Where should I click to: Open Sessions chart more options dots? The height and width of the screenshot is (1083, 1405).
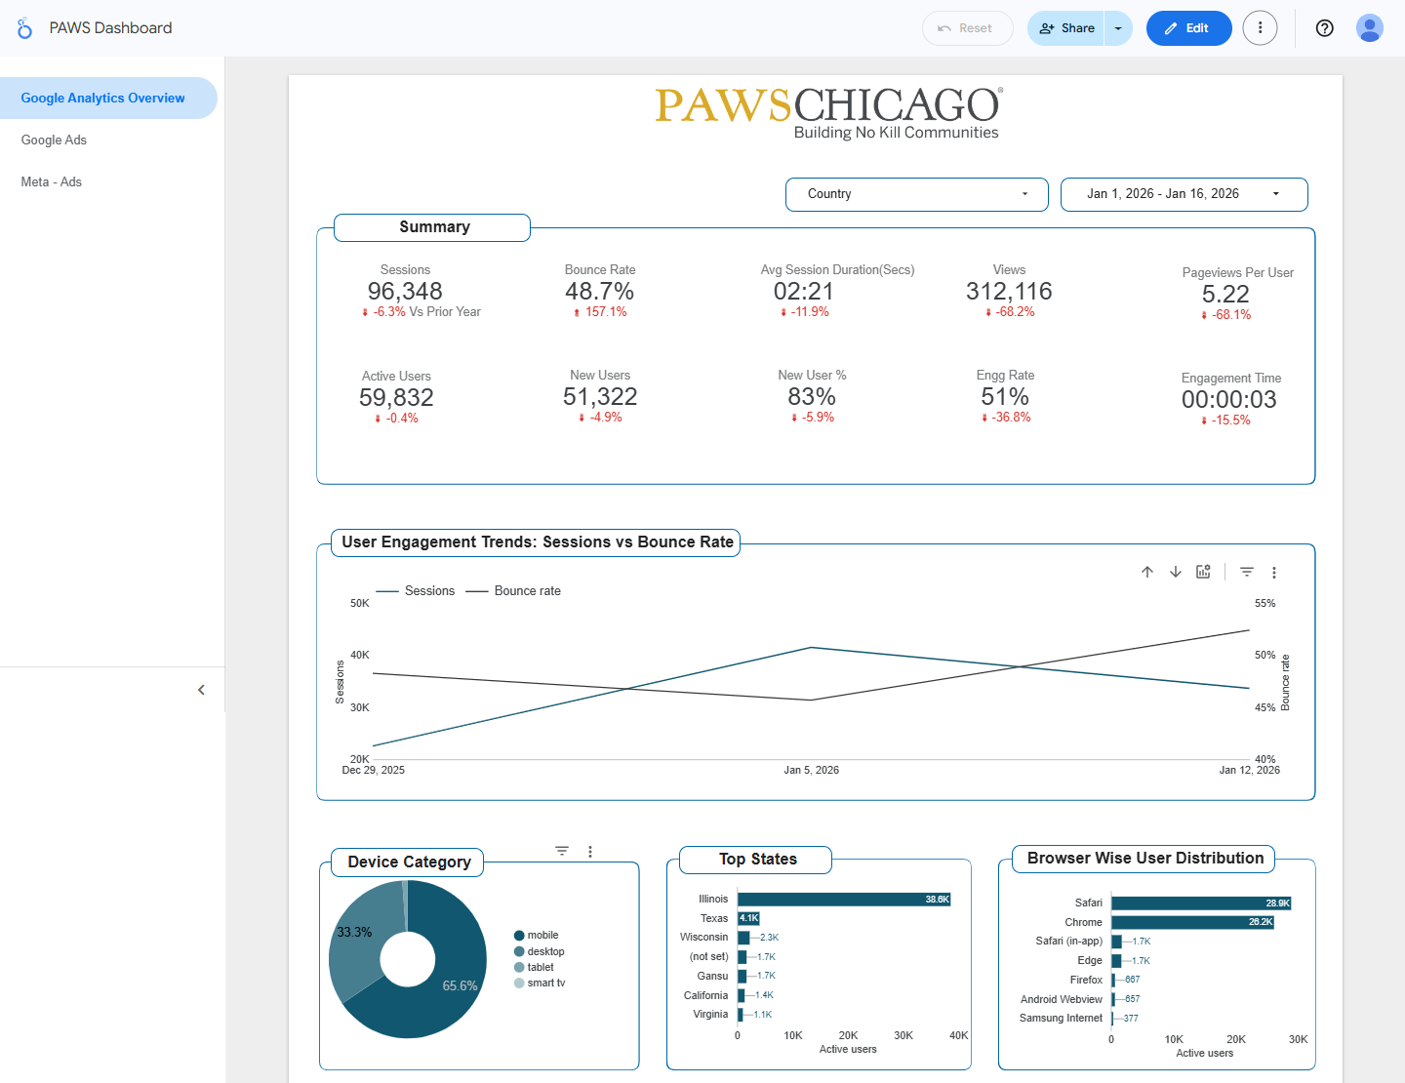[1274, 573]
